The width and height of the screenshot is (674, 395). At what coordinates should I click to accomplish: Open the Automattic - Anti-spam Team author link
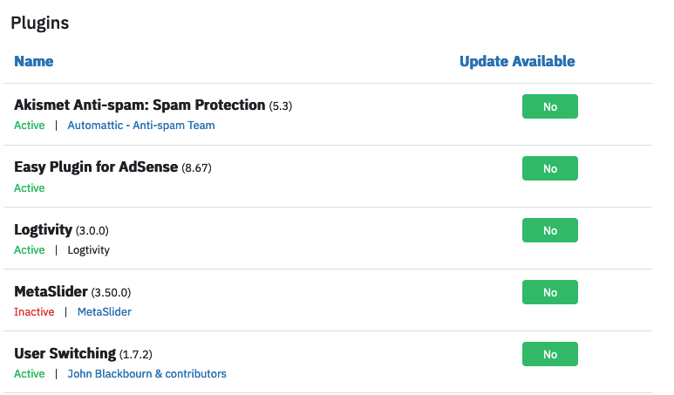141,126
